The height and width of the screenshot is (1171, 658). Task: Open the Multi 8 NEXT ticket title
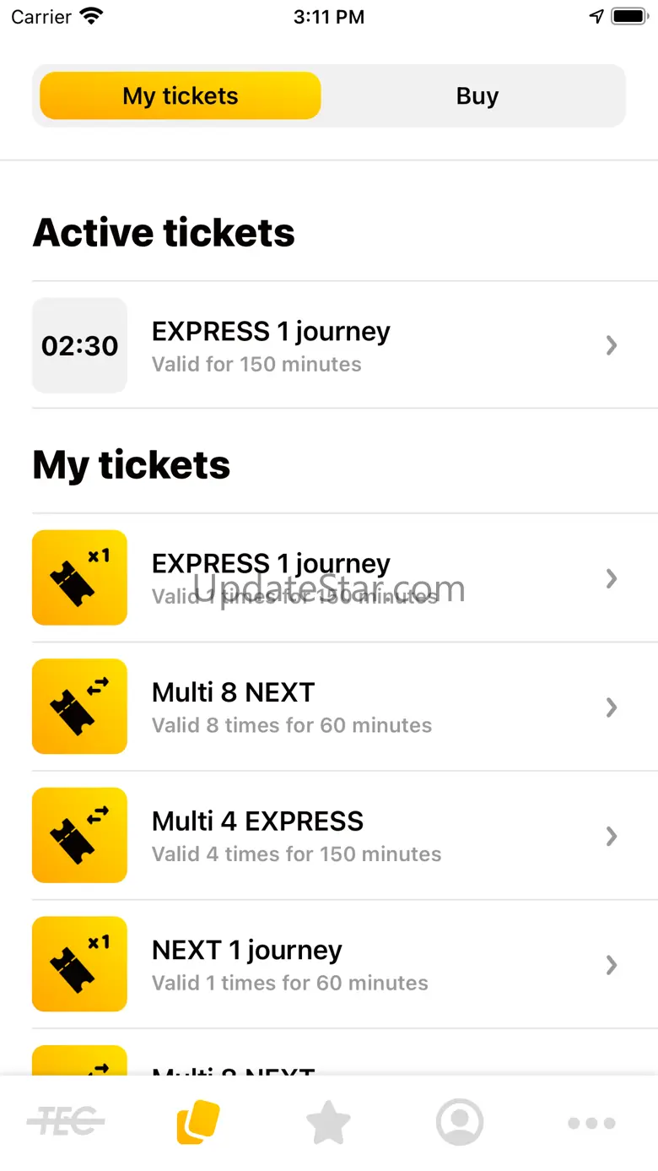[x=233, y=692]
